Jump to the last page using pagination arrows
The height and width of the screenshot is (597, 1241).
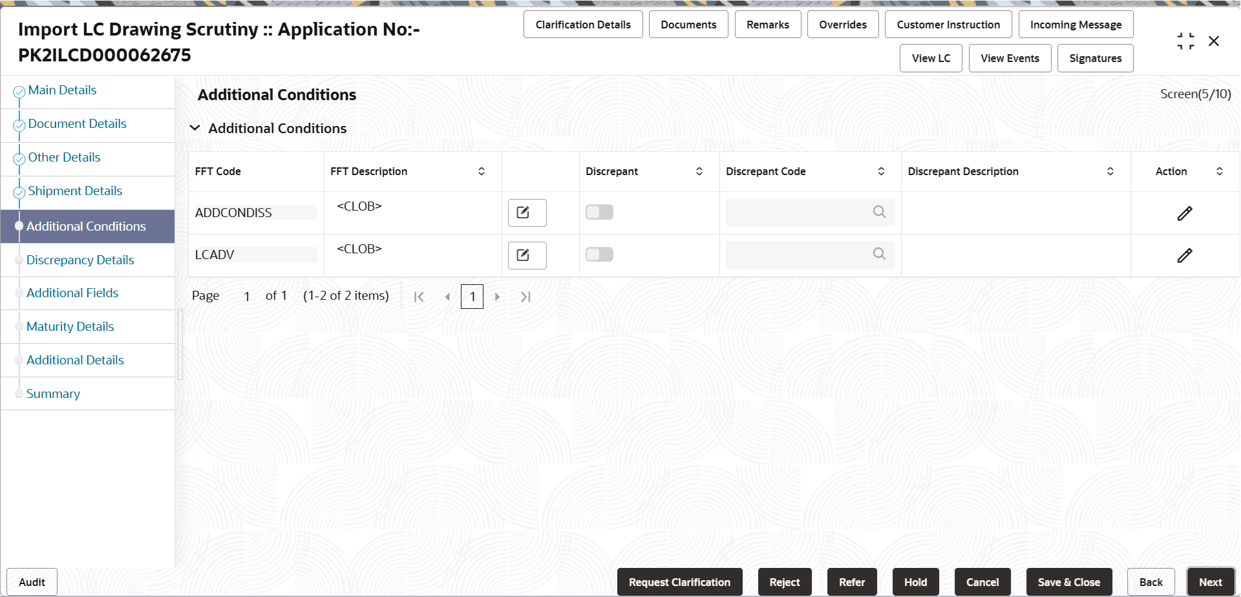pos(525,297)
